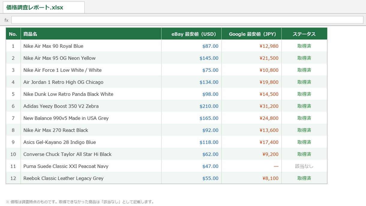Select the $165.00 eBay price cell
The image size is (366, 206).
click(191, 118)
